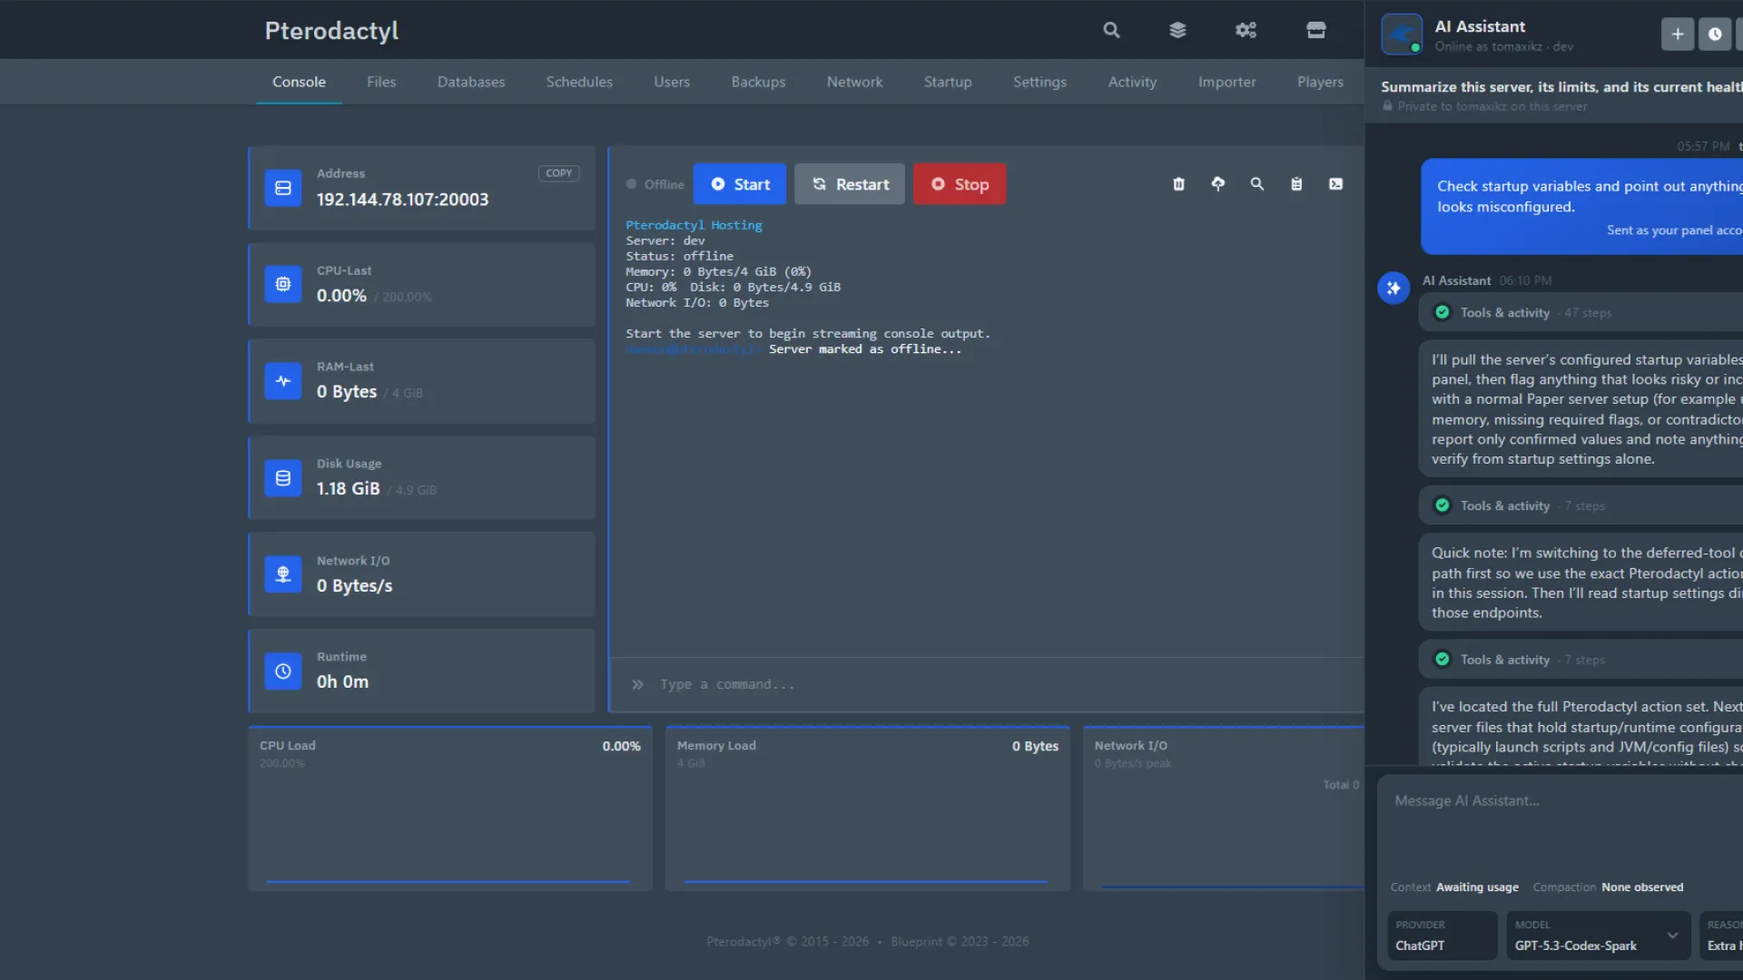Click the clipboard icon above the console

click(1296, 184)
